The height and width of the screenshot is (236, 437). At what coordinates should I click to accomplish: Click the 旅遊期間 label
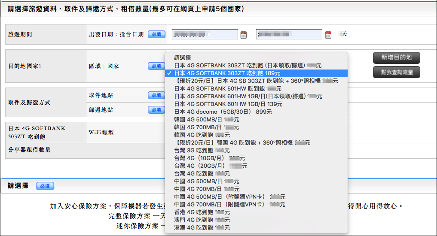pos(20,34)
